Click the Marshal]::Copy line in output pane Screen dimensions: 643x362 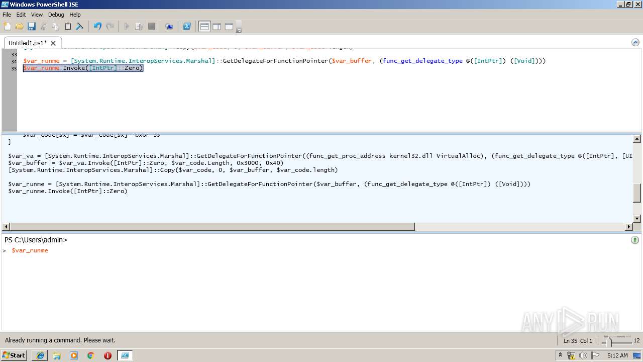click(173, 170)
